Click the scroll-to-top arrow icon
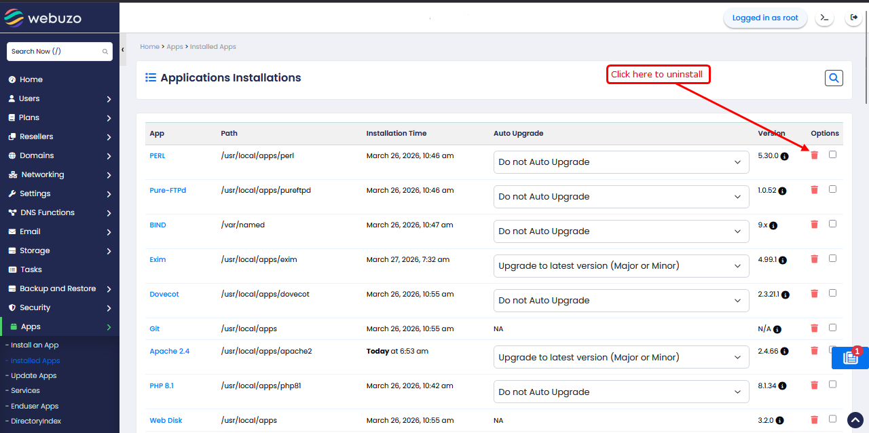Image resolution: width=869 pixels, height=433 pixels. pos(855,420)
